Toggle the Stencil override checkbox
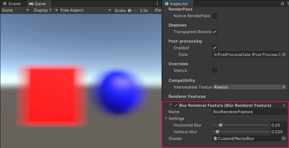289x148 pixels. [215, 71]
